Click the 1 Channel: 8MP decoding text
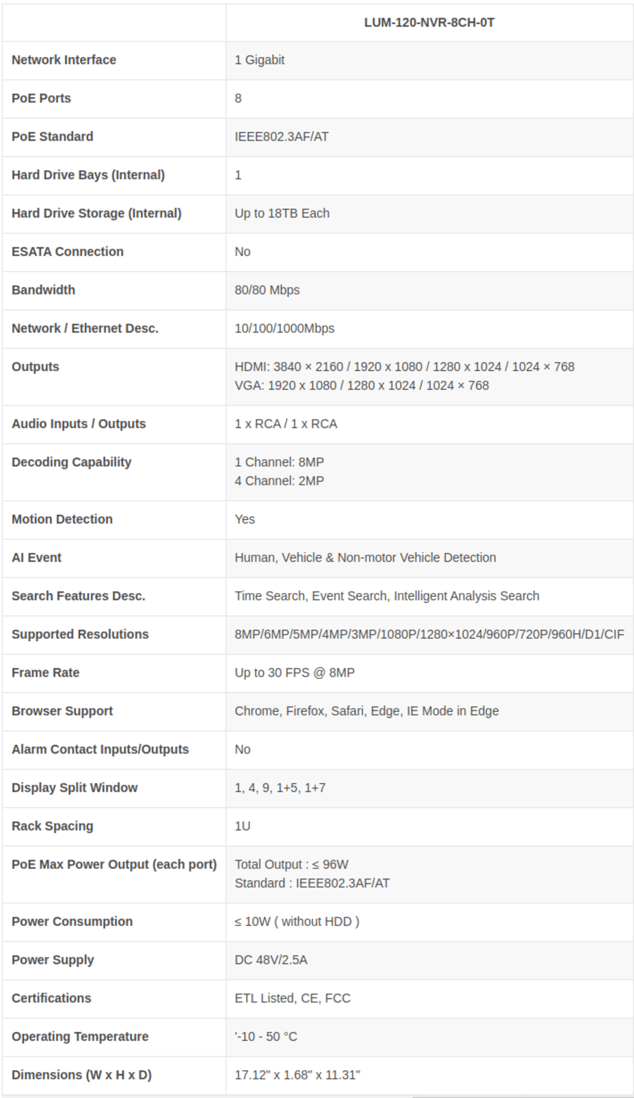Viewport: 634px width, 1098px height. [x=279, y=462]
